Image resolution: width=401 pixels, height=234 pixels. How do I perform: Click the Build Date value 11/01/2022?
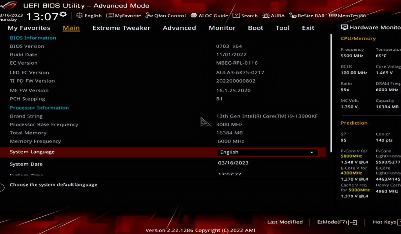pyautogui.click(x=231, y=54)
